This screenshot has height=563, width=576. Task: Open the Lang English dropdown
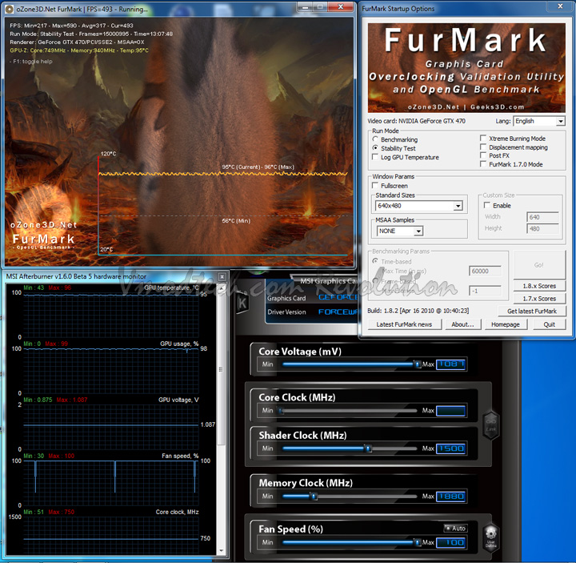560,121
